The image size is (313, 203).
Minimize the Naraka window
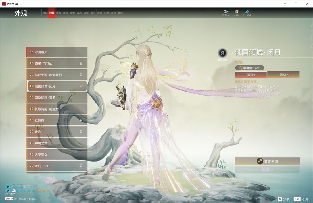(x=285, y=4)
